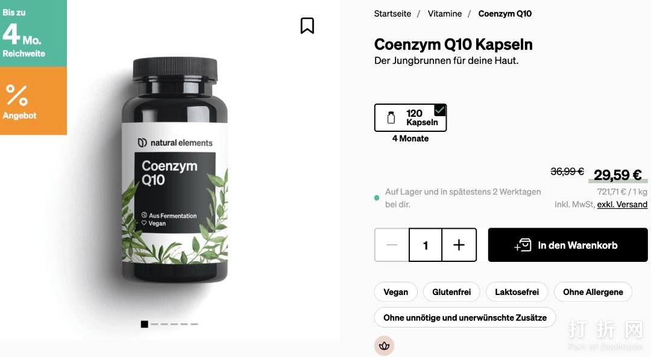Select the Ohne Allergene tag
This screenshot has height=357, width=651.
coord(593,292)
